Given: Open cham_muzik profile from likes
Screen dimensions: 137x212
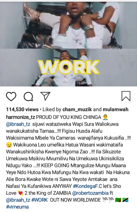Looking at the screenshot, I should [x=77, y=109].
